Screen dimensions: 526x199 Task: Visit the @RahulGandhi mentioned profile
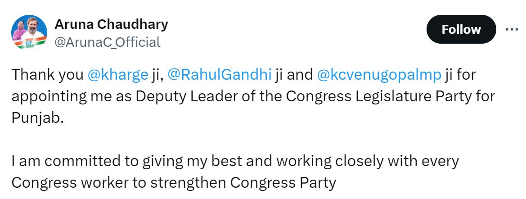(x=219, y=75)
